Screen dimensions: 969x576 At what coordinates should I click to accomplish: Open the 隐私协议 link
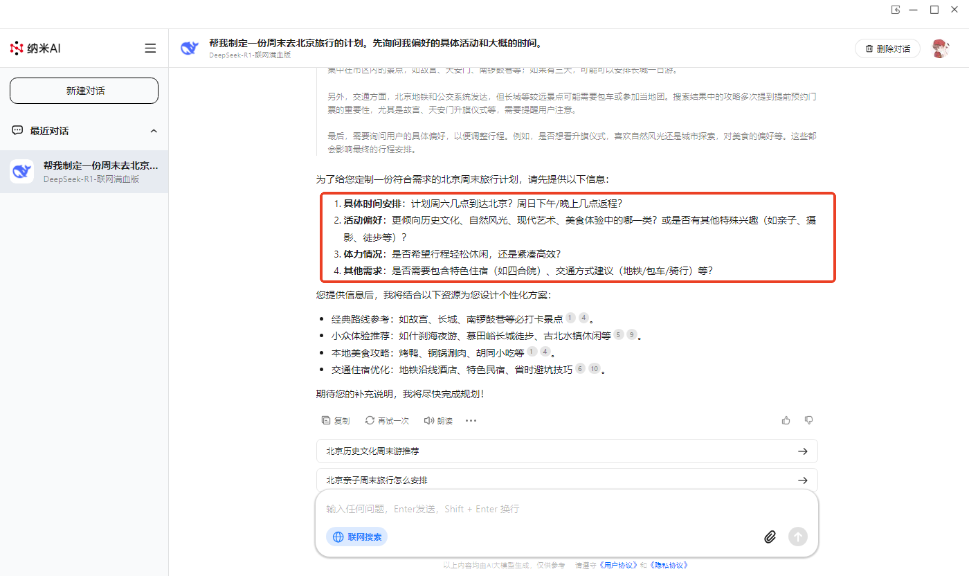tap(668, 565)
